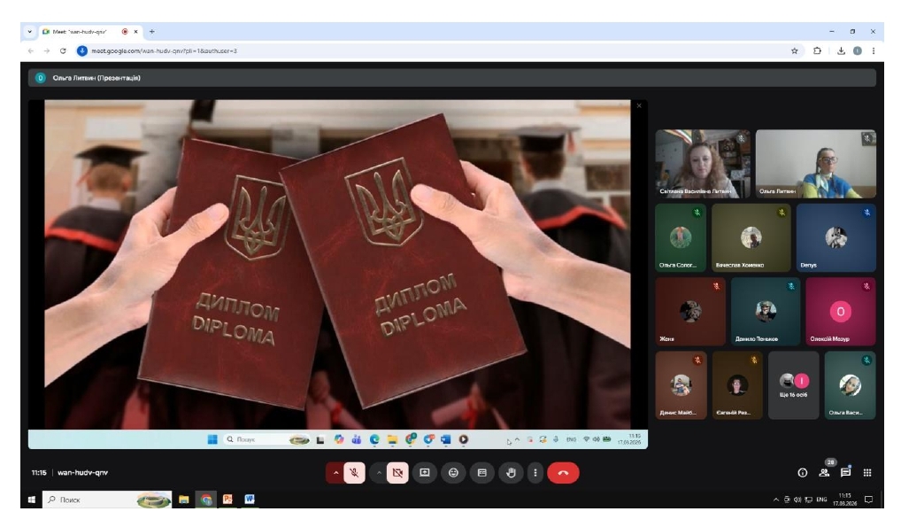View site information icon in address bar
The width and height of the screenshot is (901, 527).
coord(82,50)
